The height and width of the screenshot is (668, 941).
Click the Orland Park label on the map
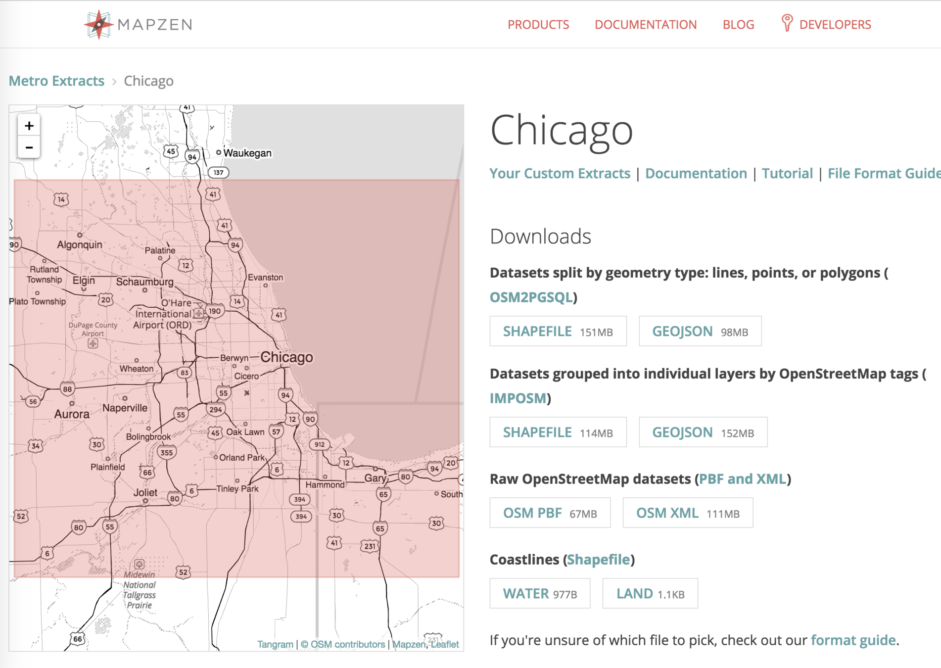(x=242, y=458)
